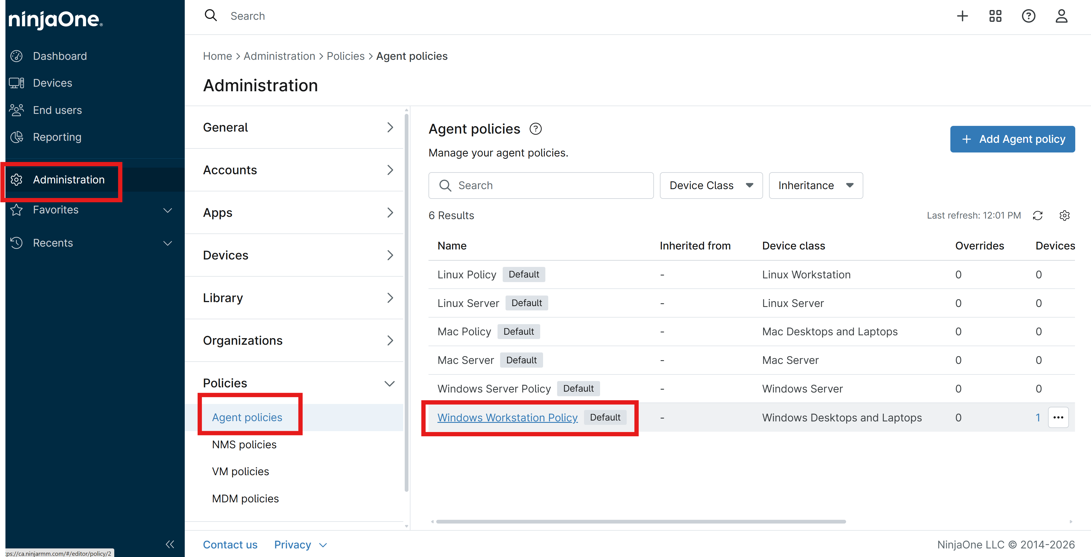Select Agent policies submenu item
The width and height of the screenshot is (1091, 557).
[247, 417]
